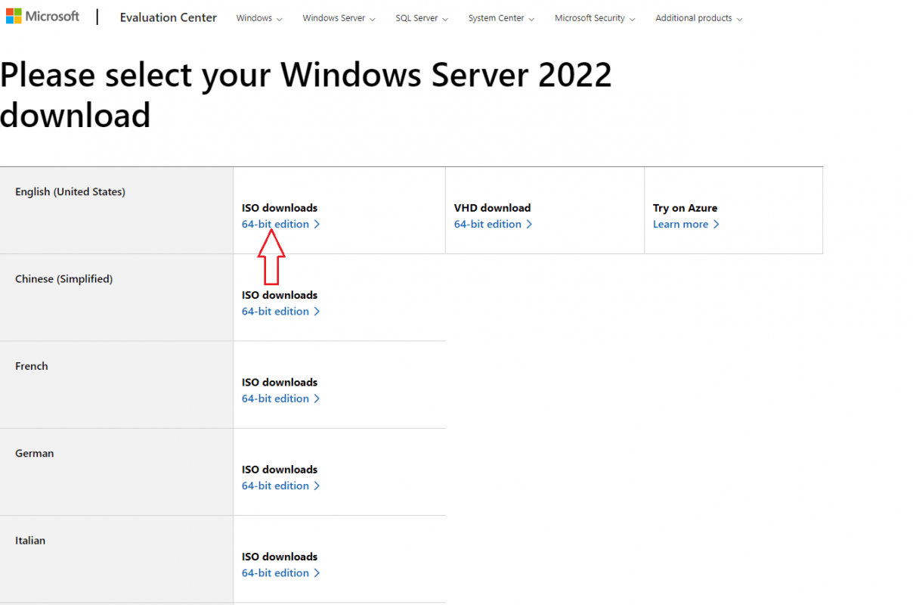Screen dimensions: 913x605
Task: Open the Evaluation Center home link
Action: tap(168, 17)
